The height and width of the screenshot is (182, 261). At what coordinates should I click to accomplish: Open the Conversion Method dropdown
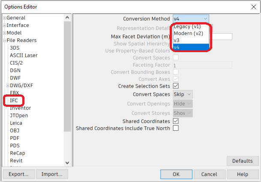[191, 19]
